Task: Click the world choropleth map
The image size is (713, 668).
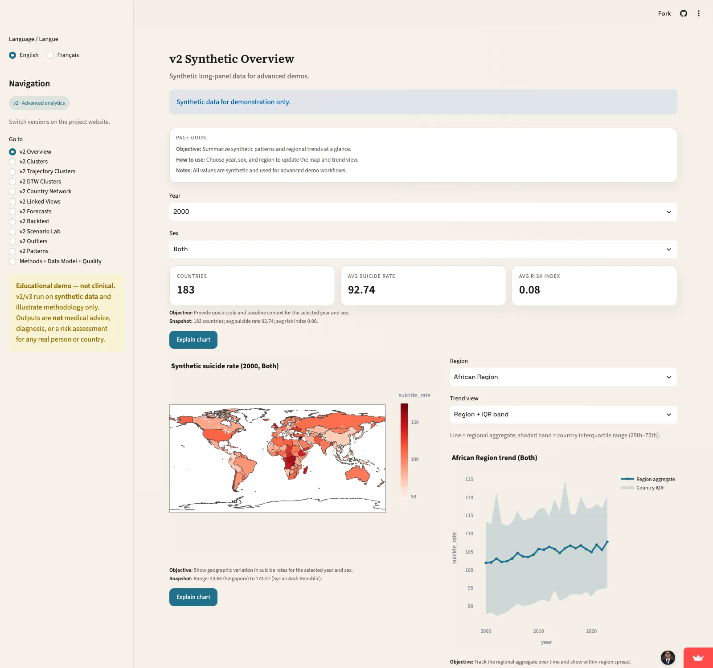Action: click(277, 459)
